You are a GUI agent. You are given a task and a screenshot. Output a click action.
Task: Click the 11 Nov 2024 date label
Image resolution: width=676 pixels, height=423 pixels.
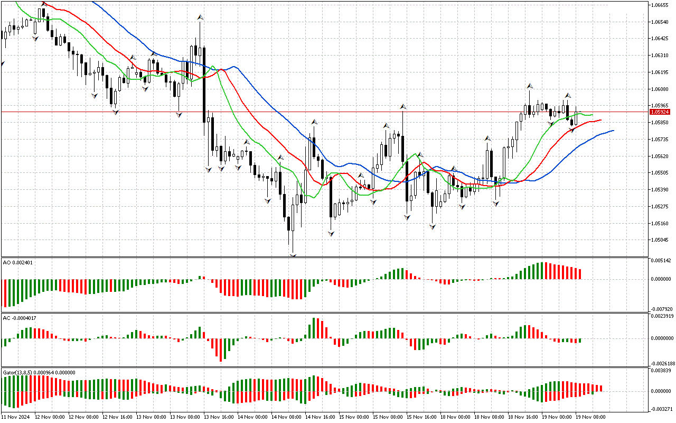click(16, 417)
